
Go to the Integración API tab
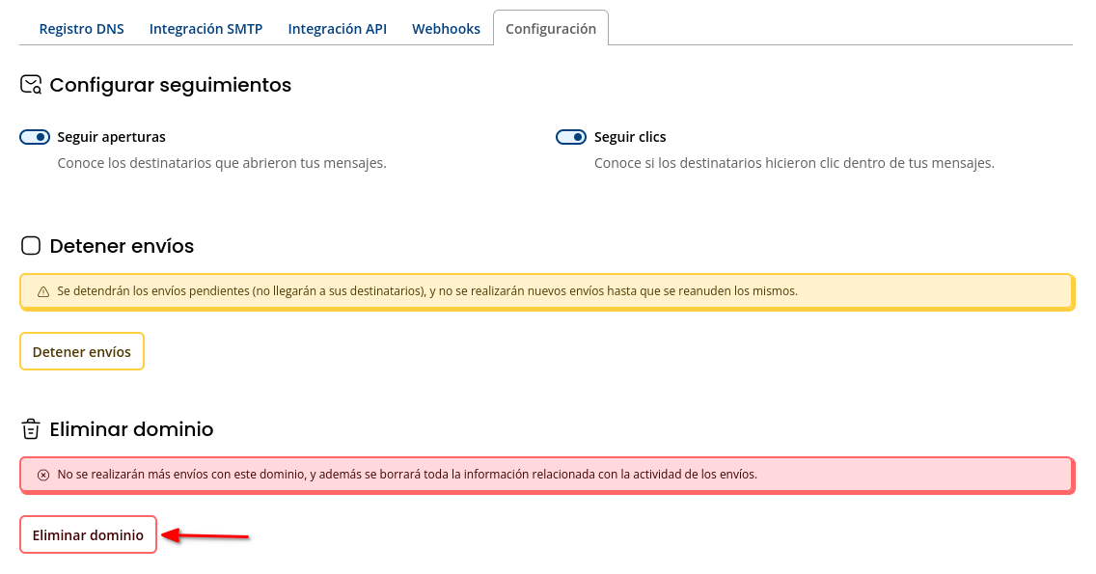(x=337, y=29)
